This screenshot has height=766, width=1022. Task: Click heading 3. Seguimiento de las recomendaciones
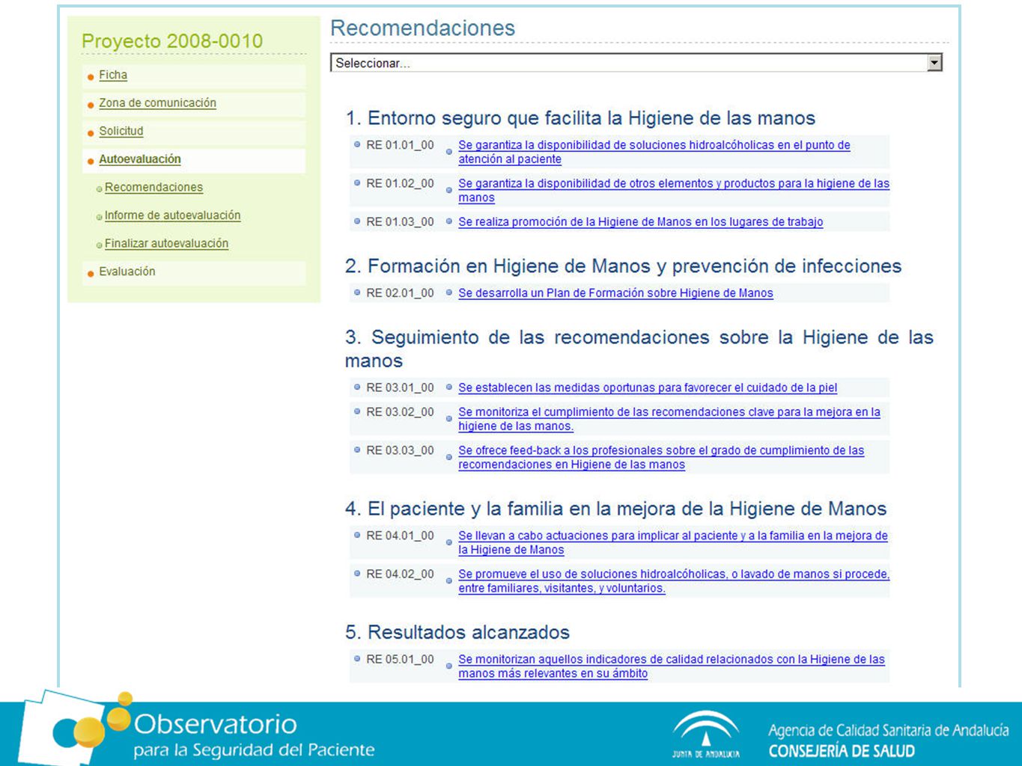(x=639, y=349)
